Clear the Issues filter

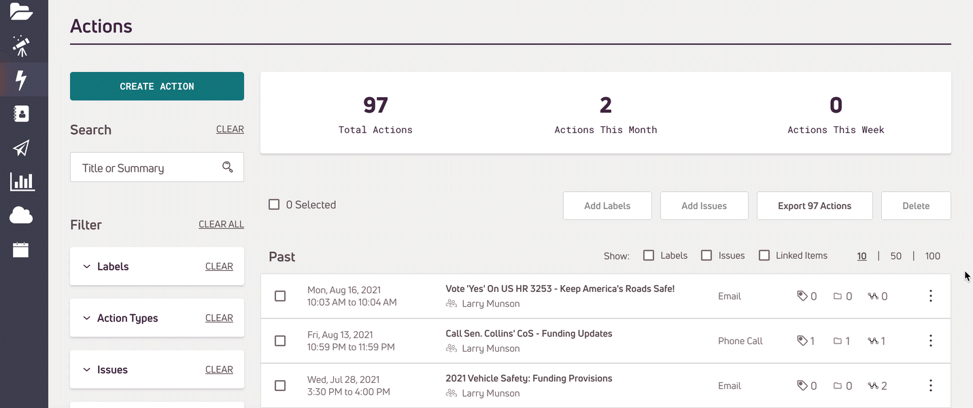pyautogui.click(x=219, y=369)
